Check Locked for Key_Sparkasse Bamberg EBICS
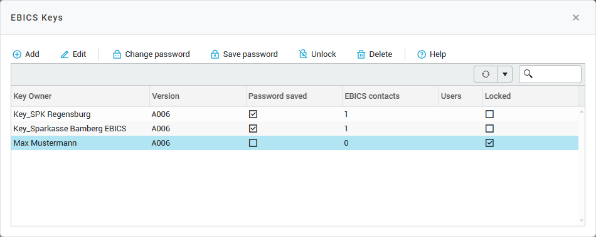 [489, 129]
